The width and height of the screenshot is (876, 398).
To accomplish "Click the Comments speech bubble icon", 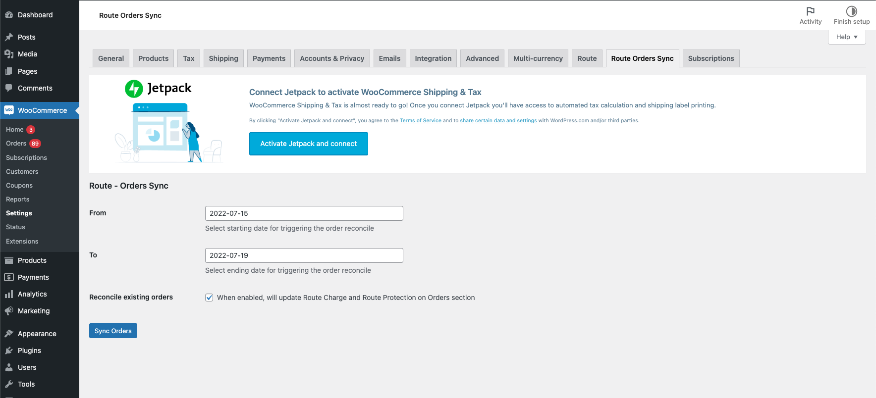I will (9, 88).
